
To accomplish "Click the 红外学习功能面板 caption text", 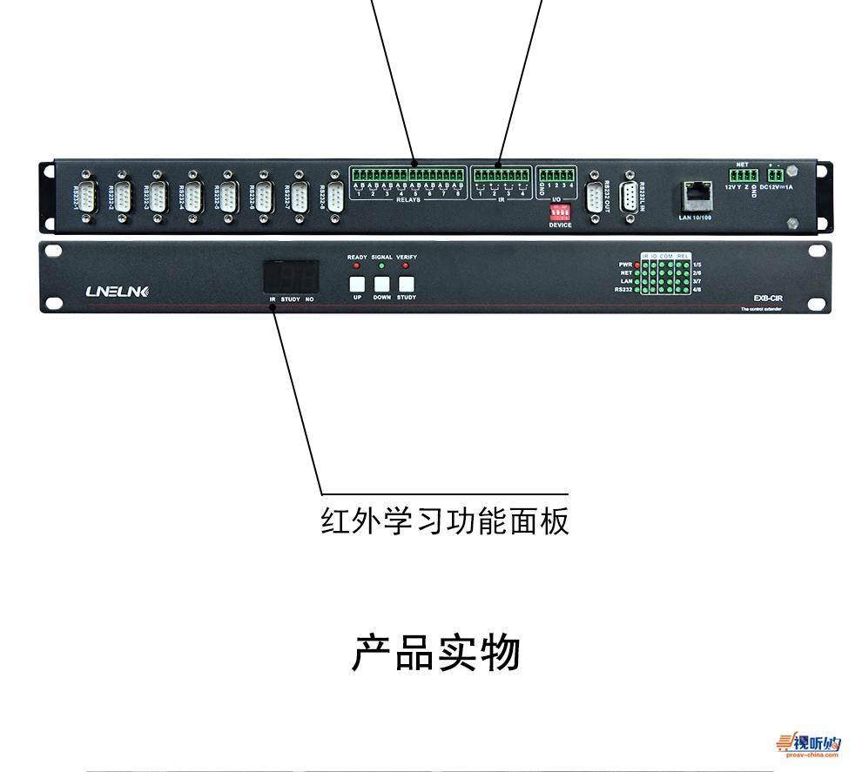I will point(445,521).
